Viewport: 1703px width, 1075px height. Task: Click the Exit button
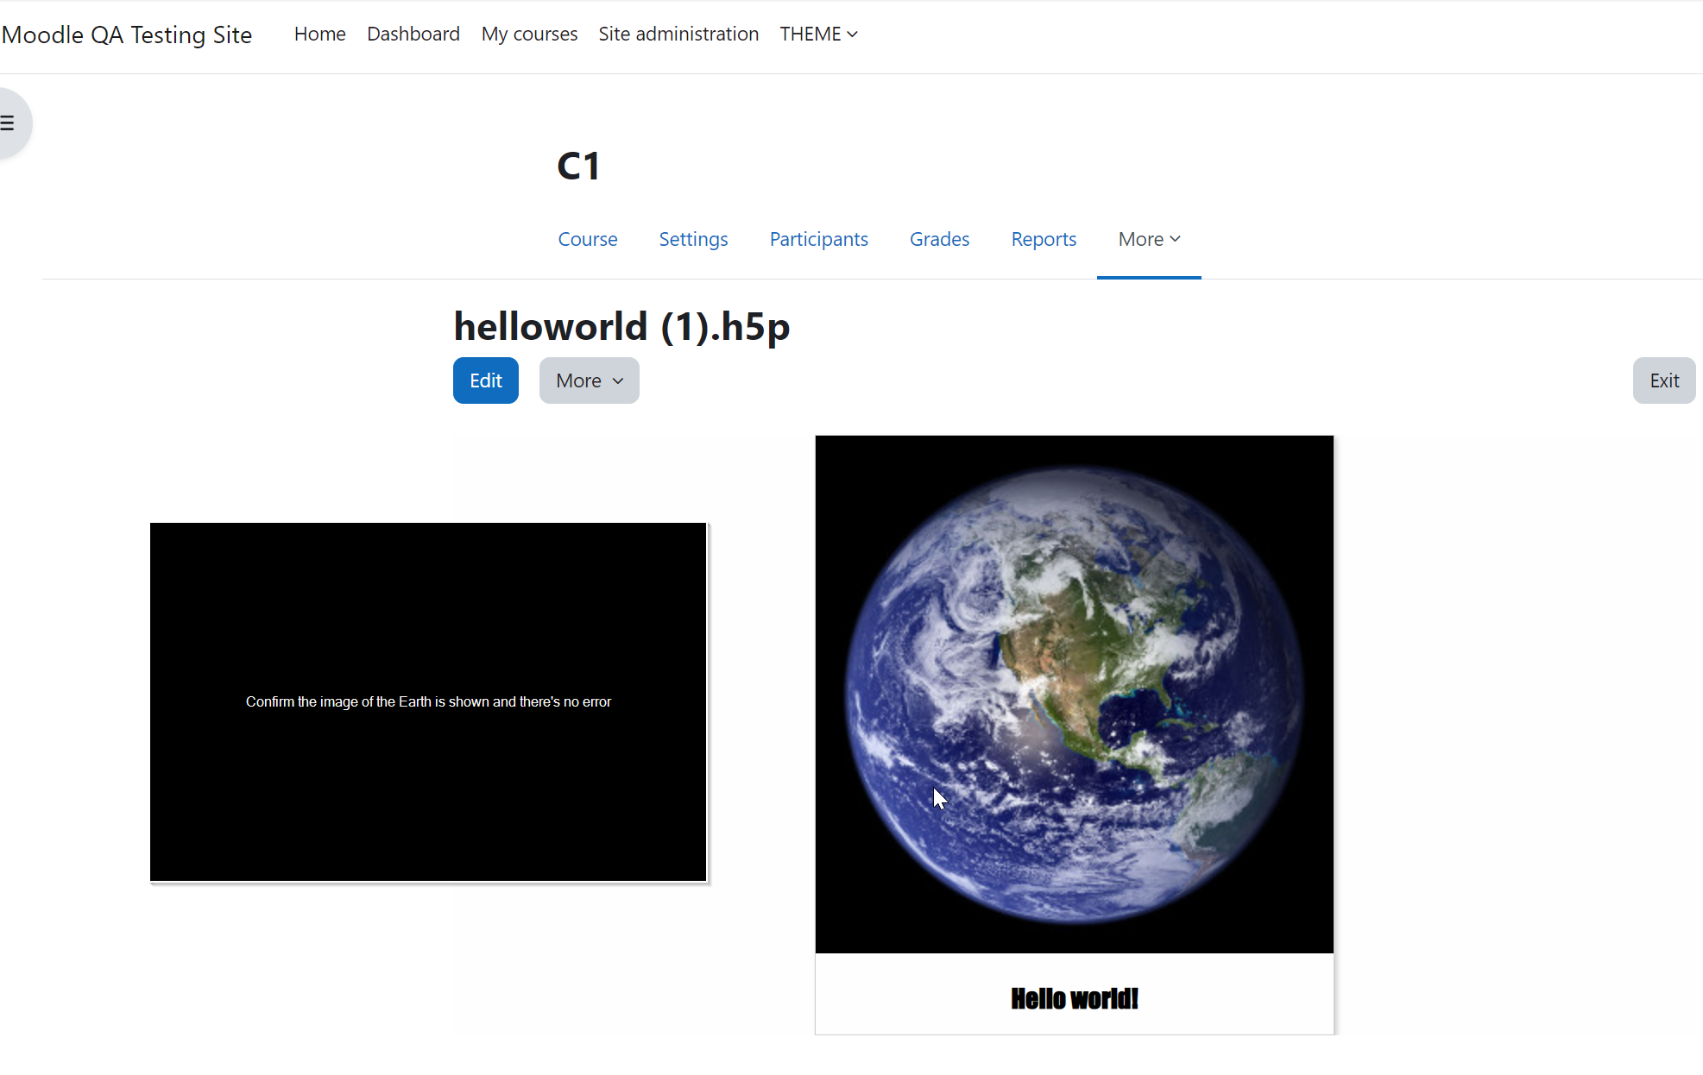coord(1664,380)
